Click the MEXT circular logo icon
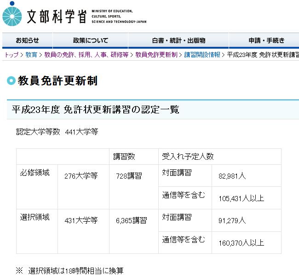 (x=12, y=13)
